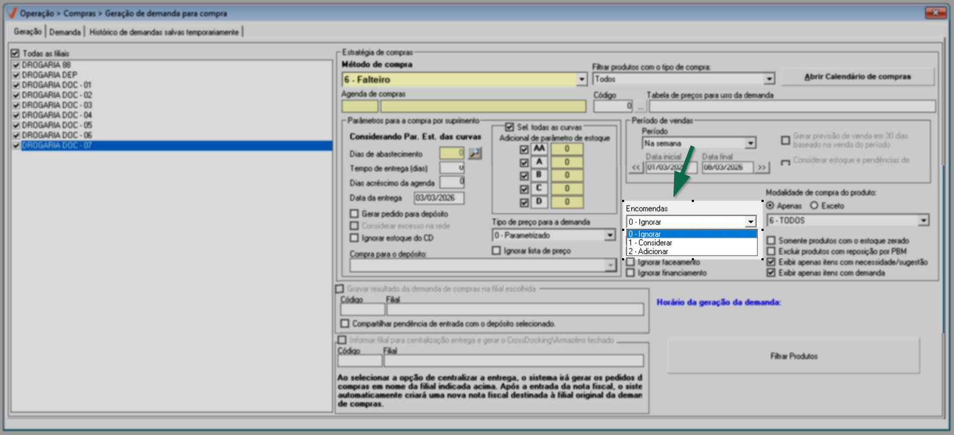
Task: Select DROGARIA DOC - 03 in branch list
Action: (57, 105)
